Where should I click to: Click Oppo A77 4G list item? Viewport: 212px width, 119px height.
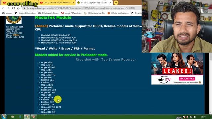point(48,92)
